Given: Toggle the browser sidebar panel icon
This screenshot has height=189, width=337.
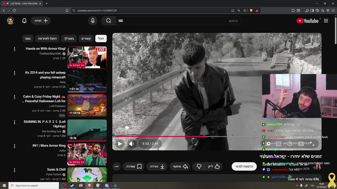Looking at the screenshot, I should point(312,10).
